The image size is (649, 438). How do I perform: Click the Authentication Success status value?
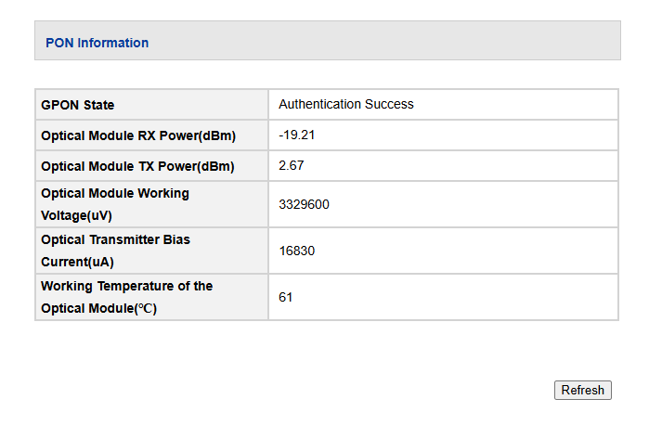[x=345, y=104]
